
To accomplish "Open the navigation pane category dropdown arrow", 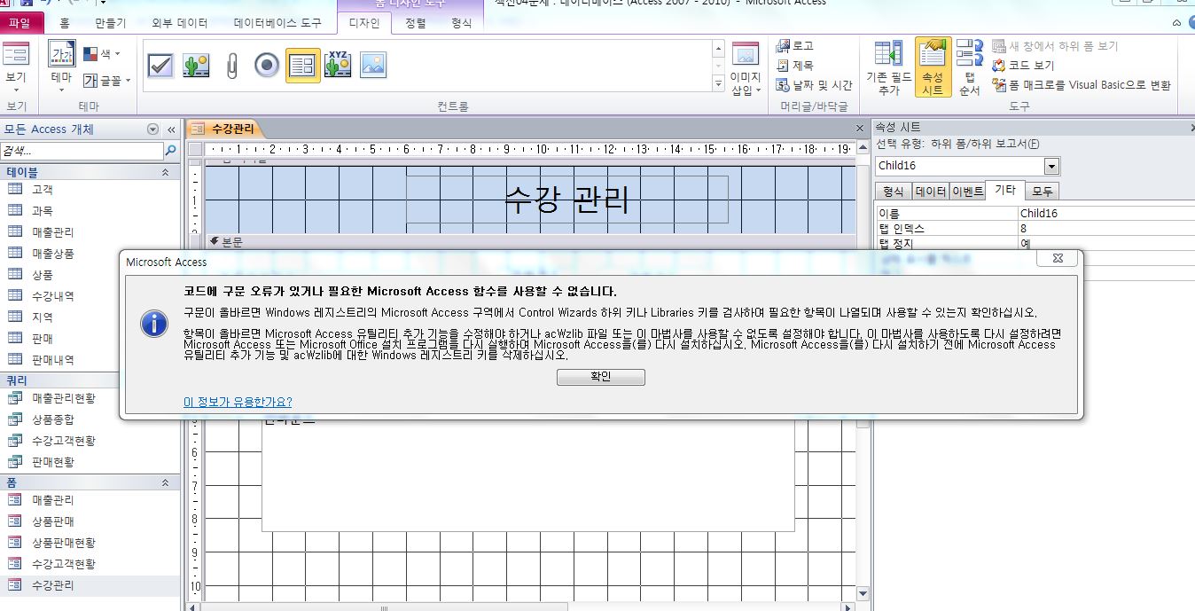I will (152, 129).
